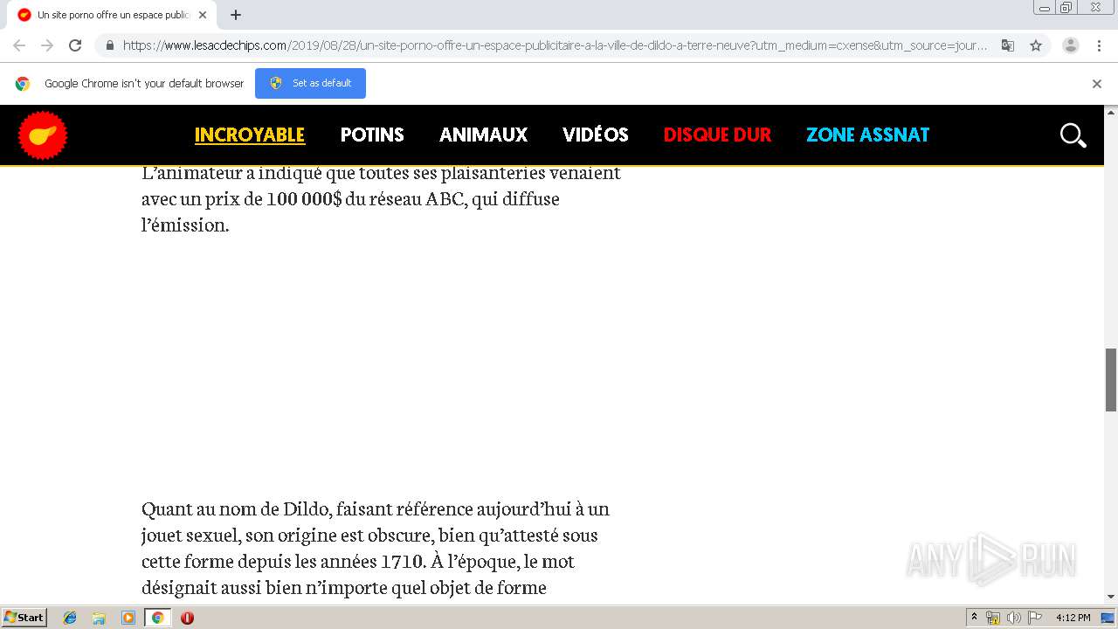Open the red Opera-style taskbar icon

(x=187, y=618)
